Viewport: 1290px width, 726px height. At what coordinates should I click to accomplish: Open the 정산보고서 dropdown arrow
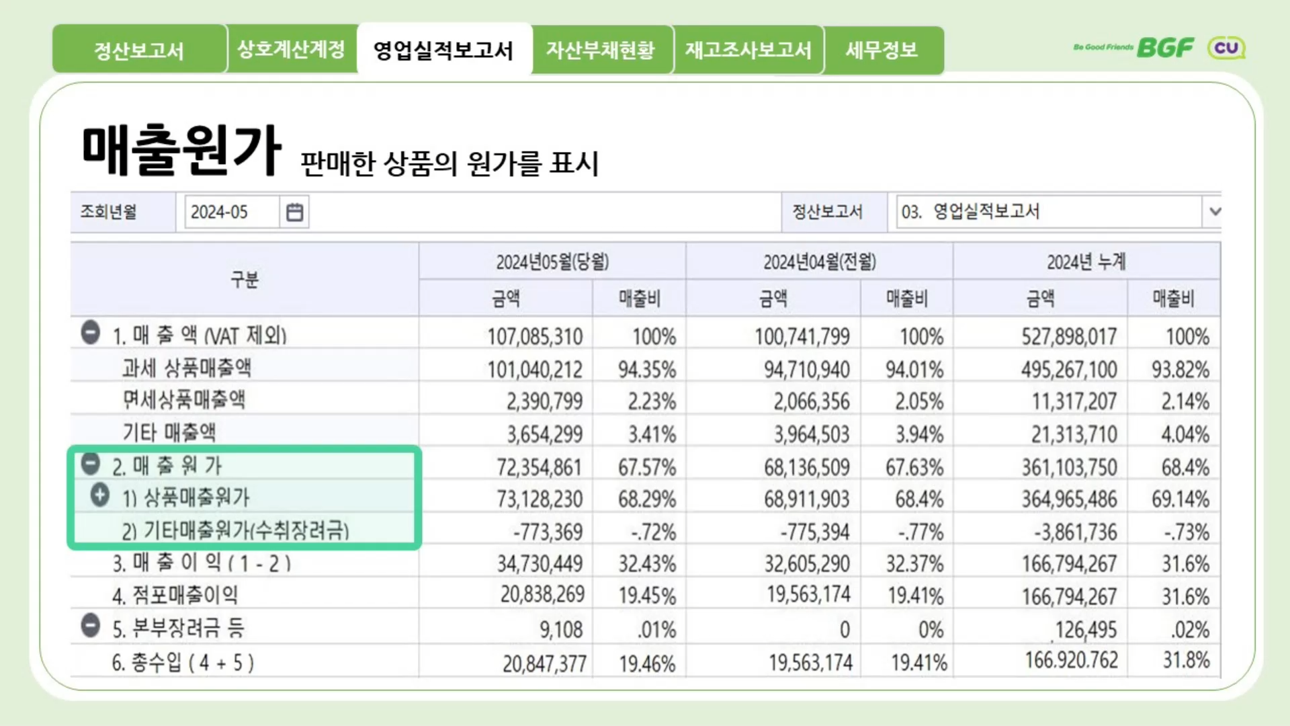pyautogui.click(x=1214, y=212)
